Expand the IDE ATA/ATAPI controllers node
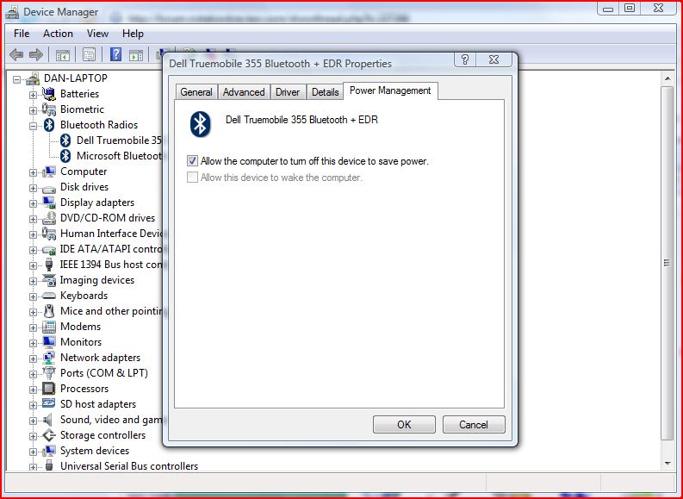Screen dimensions: 683x499 coord(33,250)
